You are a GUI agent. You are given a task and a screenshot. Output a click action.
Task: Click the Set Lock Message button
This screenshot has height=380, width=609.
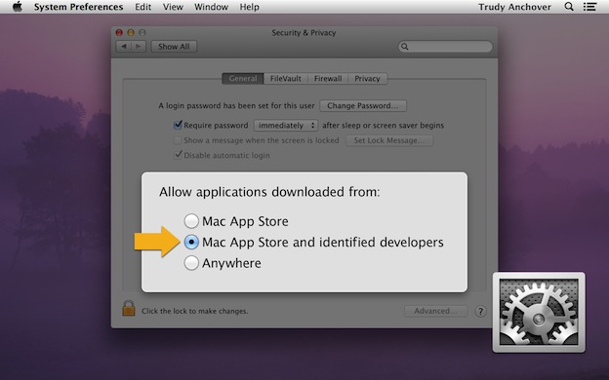point(389,140)
